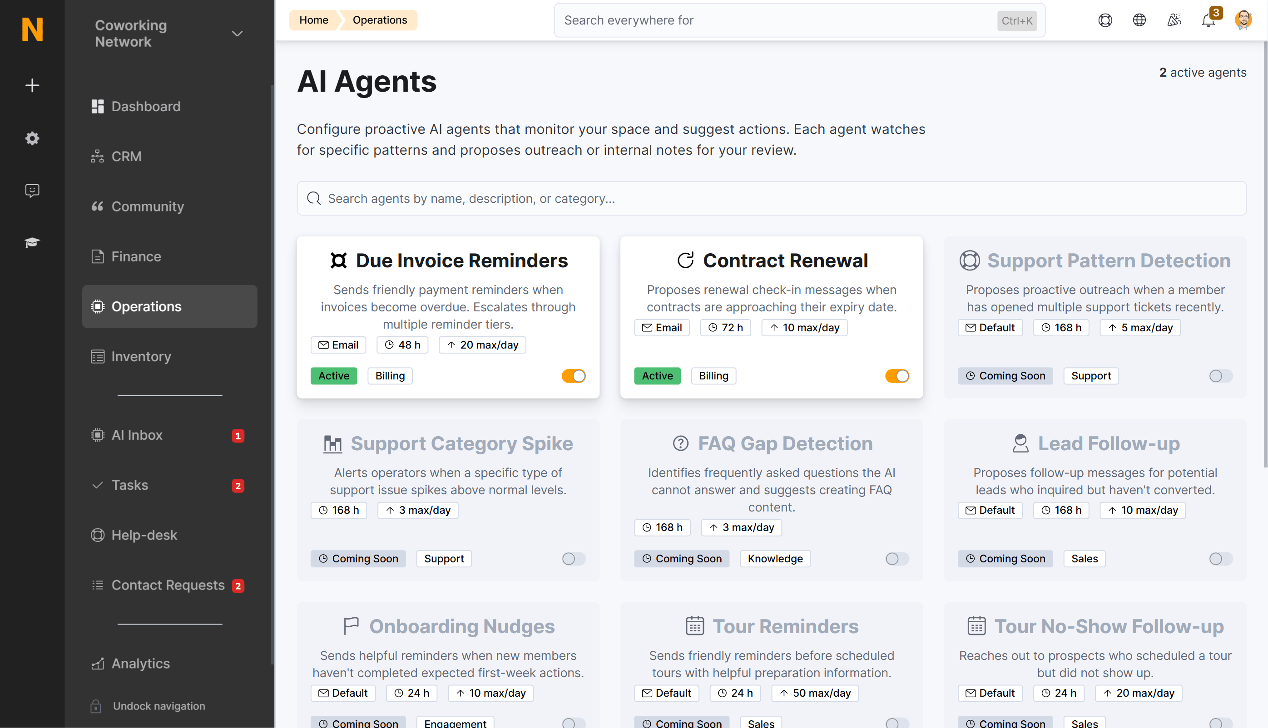Image resolution: width=1268 pixels, height=728 pixels.
Task: Click Sales tag on Lead Follow-up
Action: [x=1085, y=559]
